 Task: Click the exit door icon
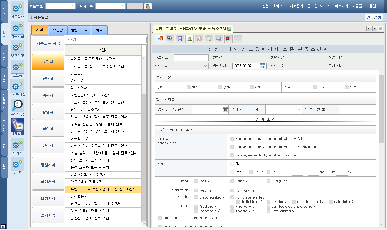[160, 39]
